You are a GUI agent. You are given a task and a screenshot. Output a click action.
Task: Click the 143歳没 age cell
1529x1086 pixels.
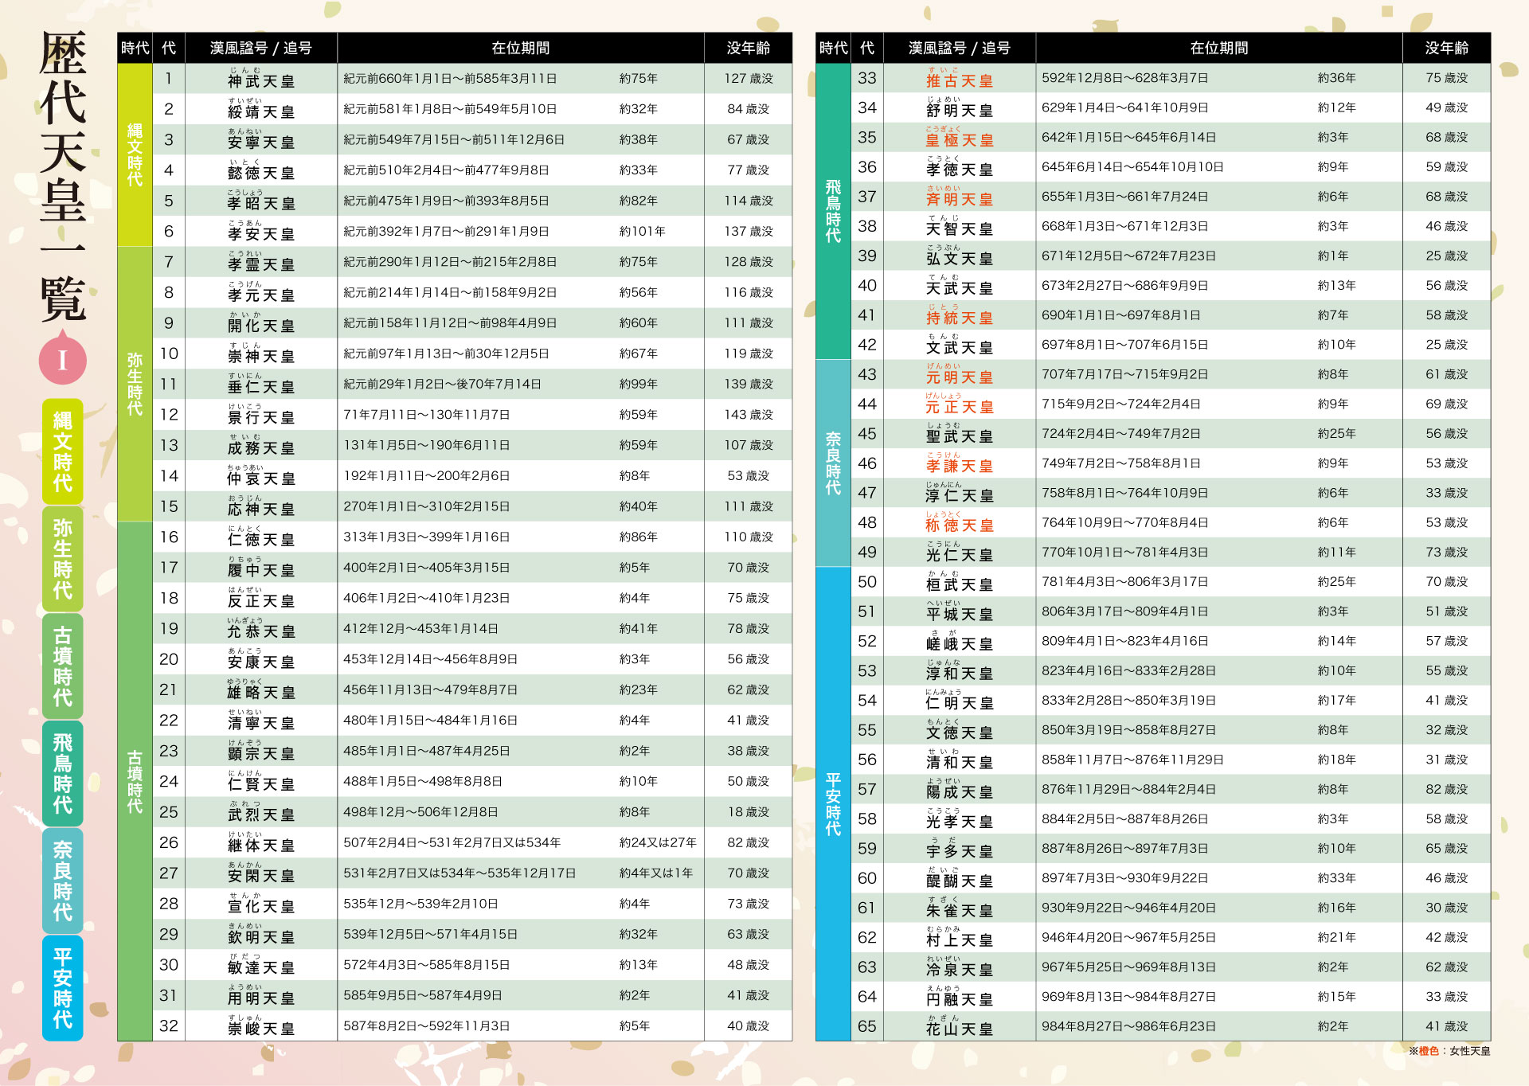(749, 415)
